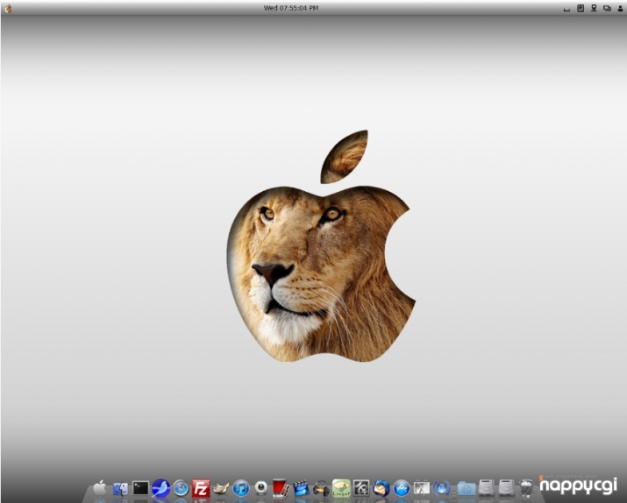Screen dimensions: 627x503
Task: Open the display settings tray icon
Action: (x=607, y=8)
